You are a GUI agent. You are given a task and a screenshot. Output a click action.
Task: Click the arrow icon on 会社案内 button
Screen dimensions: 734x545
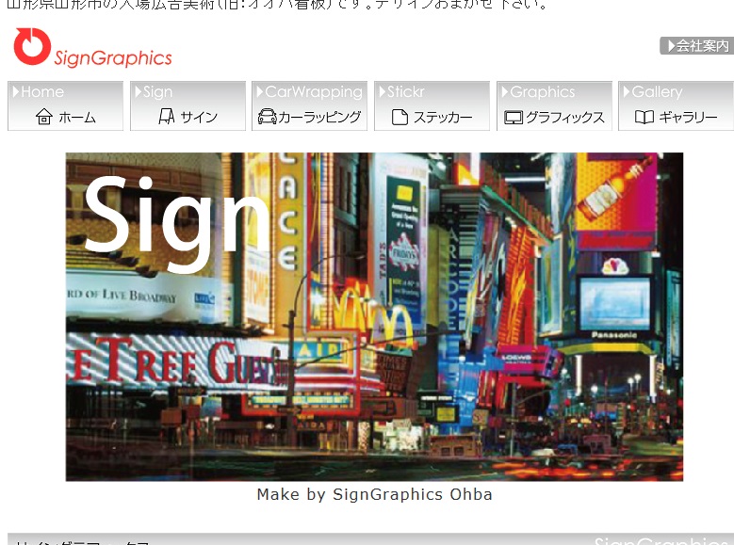click(671, 46)
